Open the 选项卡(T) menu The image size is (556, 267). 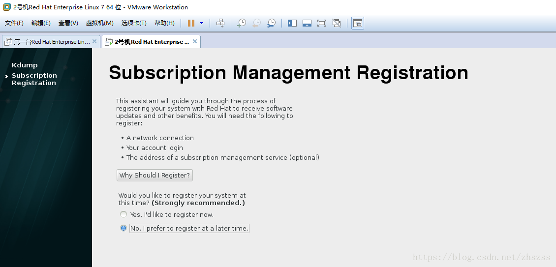tap(134, 23)
